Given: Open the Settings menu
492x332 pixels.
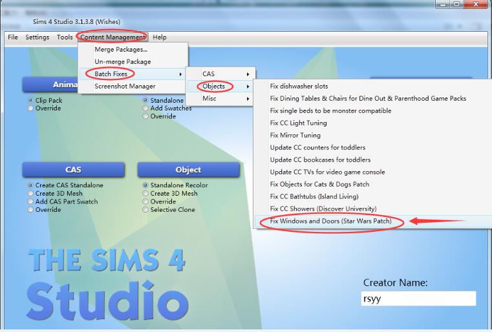Looking at the screenshot, I should click(x=37, y=37).
